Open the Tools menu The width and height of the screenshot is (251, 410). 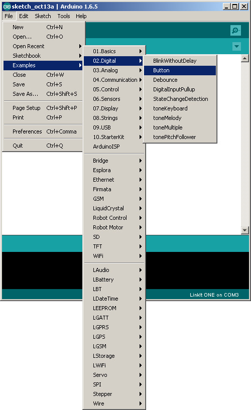[64, 16]
